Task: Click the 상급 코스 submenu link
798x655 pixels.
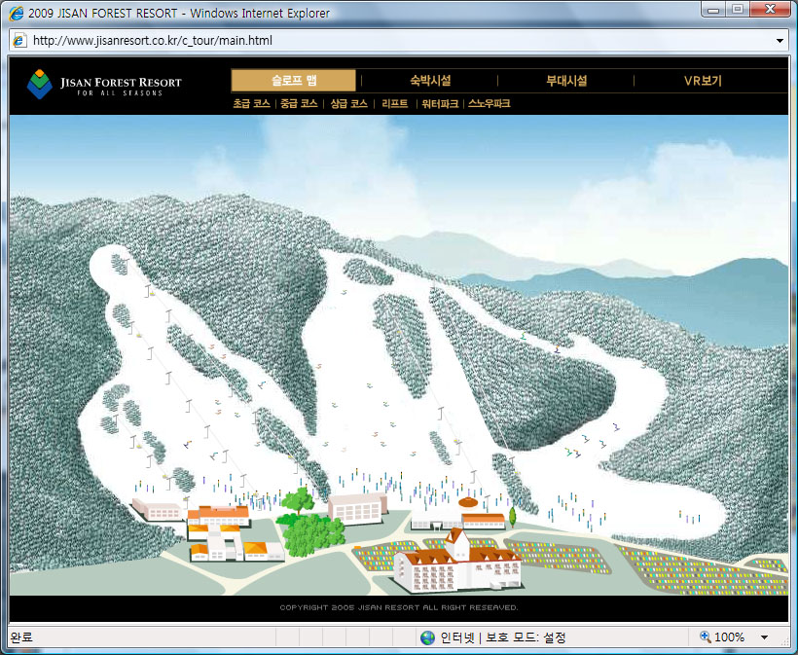Action: tap(348, 103)
